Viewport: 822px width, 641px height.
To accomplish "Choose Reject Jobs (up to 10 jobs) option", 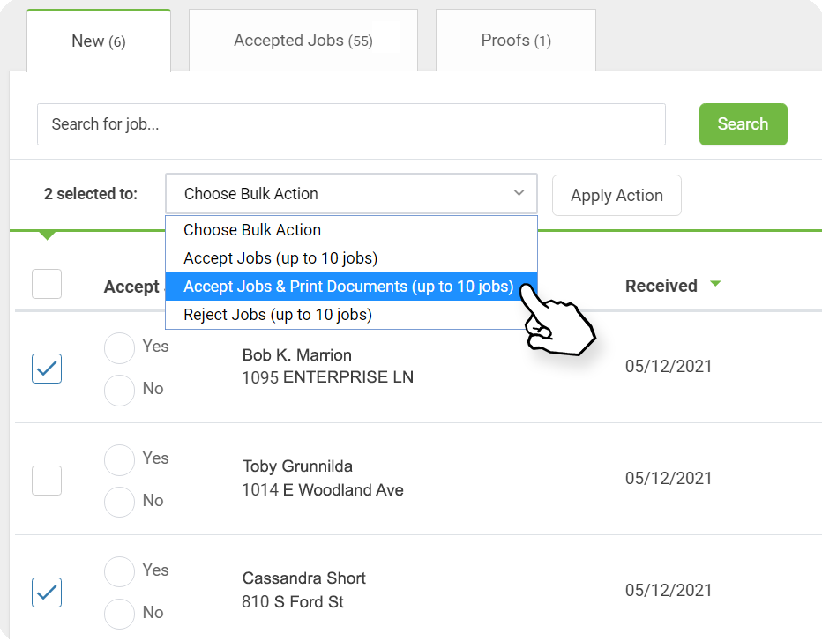I will point(278,315).
